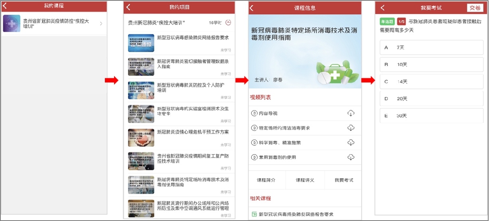489x221 pixels.
Task: Select answer option A 7天
Action: (x=431, y=47)
